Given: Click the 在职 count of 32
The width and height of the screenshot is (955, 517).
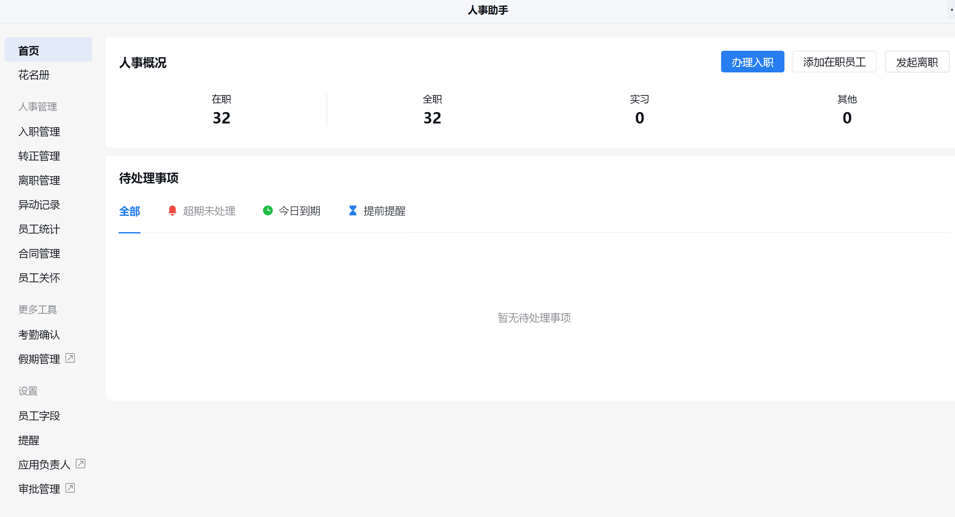Looking at the screenshot, I should [221, 118].
